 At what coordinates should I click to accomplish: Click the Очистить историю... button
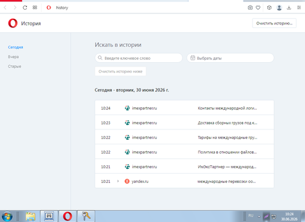tap(274, 23)
